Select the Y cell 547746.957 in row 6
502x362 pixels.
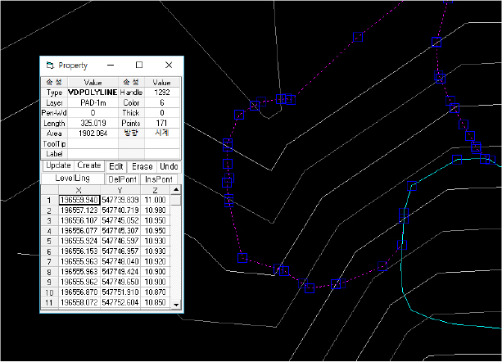(x=120, y=251)
